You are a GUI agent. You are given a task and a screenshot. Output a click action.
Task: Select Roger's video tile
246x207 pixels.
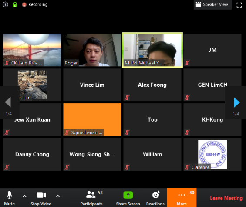coord(92,50)
